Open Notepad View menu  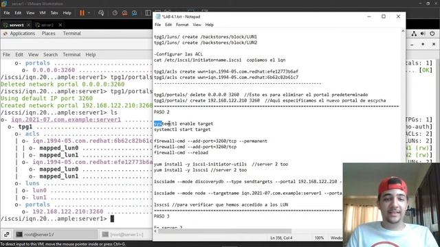[x=197, y=25]
